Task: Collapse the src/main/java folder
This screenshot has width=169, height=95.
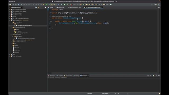Action: 11,22
